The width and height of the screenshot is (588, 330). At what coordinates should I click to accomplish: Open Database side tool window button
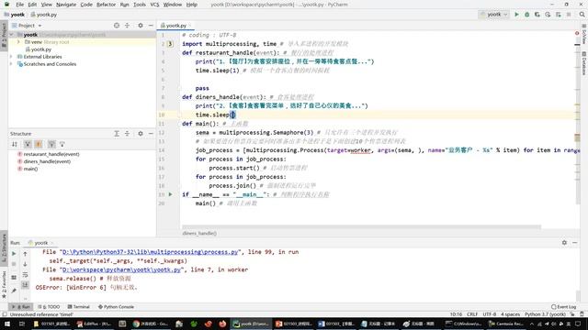coord(584,63)
